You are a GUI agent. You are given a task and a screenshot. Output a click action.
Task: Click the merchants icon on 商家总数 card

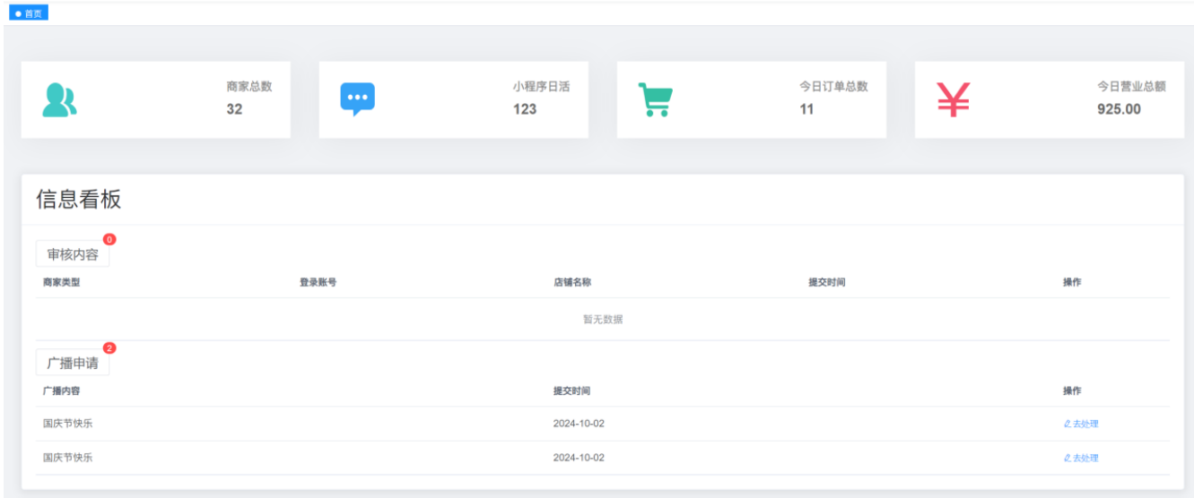tap(59, 100)
